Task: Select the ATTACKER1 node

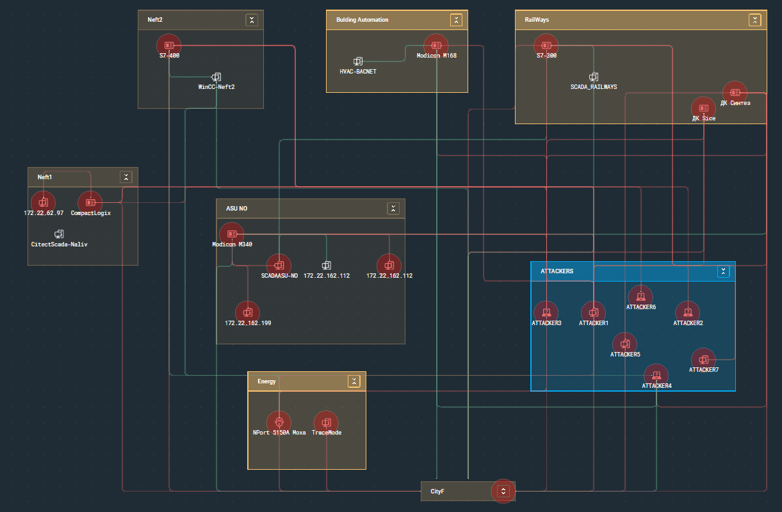Action: point(593,312)
